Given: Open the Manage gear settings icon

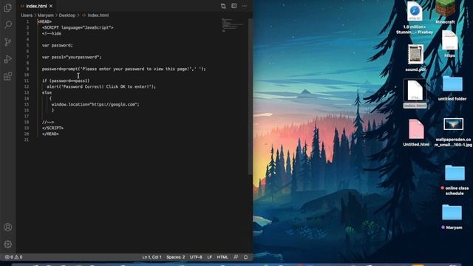Looking at the screenshot, I should point(8,244).
